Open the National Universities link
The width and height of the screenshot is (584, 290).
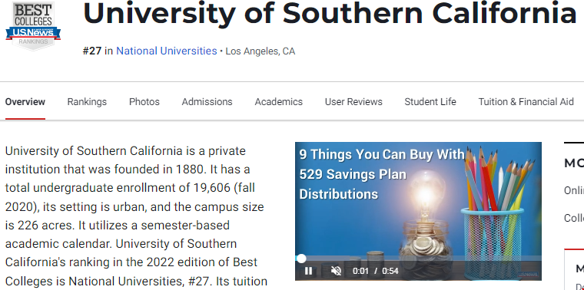[x=167, y=51]
